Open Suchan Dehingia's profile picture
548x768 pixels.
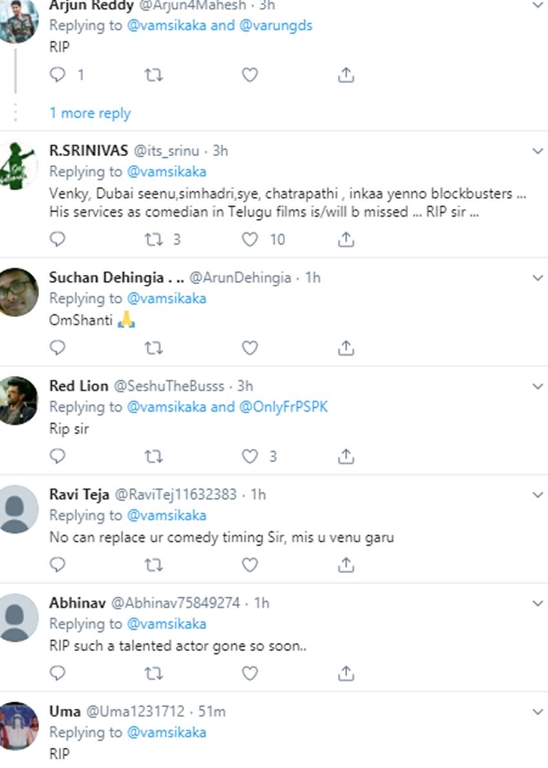18,292
